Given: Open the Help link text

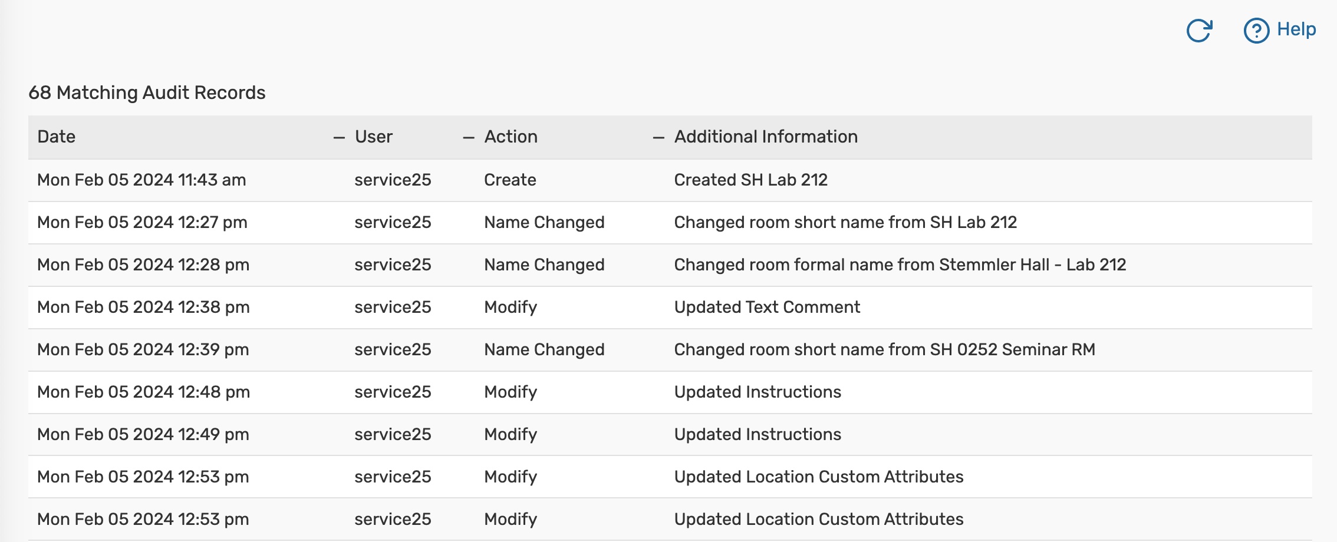Looking at the screenshot, I should click(1296, 29).
